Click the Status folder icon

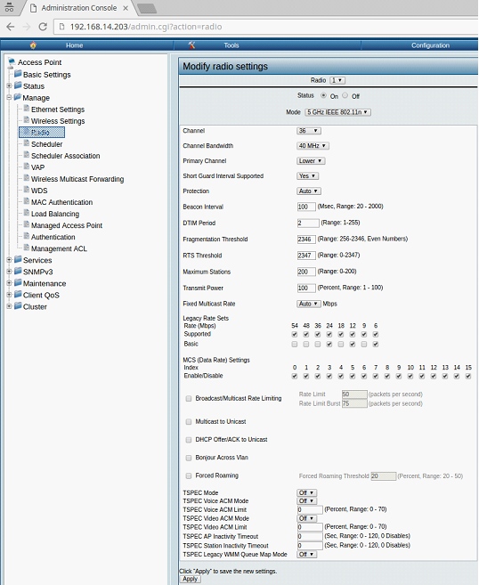tap(18, 85)
